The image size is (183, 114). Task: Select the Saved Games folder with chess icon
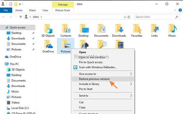click(x=84, y=44)
